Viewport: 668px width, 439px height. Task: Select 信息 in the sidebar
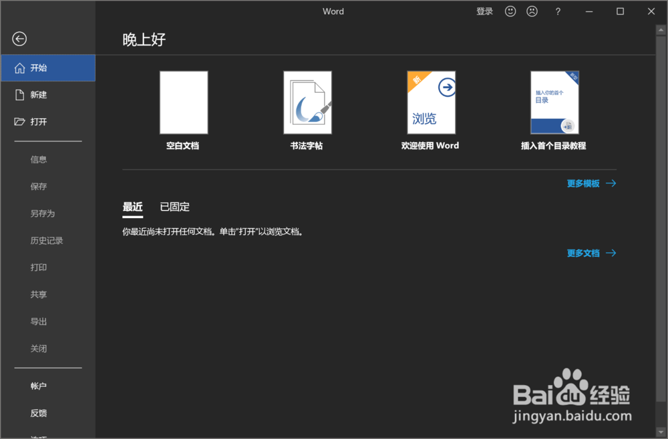[38, 159]
